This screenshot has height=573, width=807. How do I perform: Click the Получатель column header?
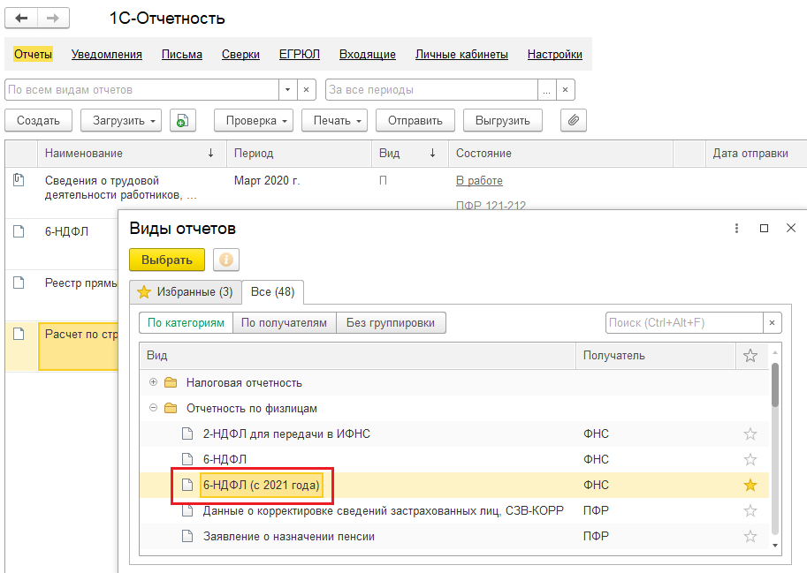655,355
